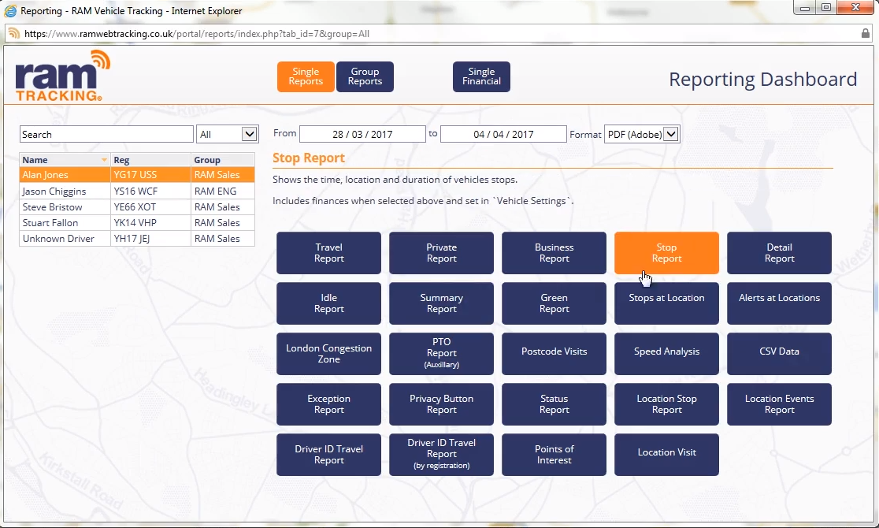The image size is (879, 528).
Task: Click the feed icon beside the address
Action: pos(13,34)
